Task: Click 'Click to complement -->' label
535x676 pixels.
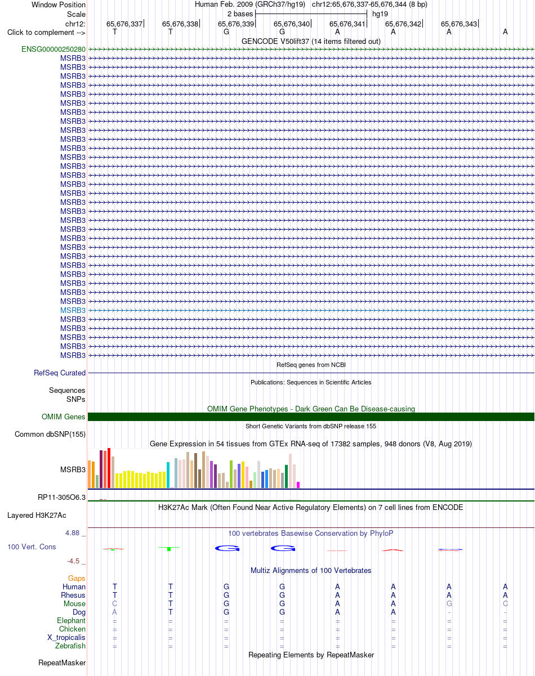Action: pyautogui.click(x=46, y=32)
